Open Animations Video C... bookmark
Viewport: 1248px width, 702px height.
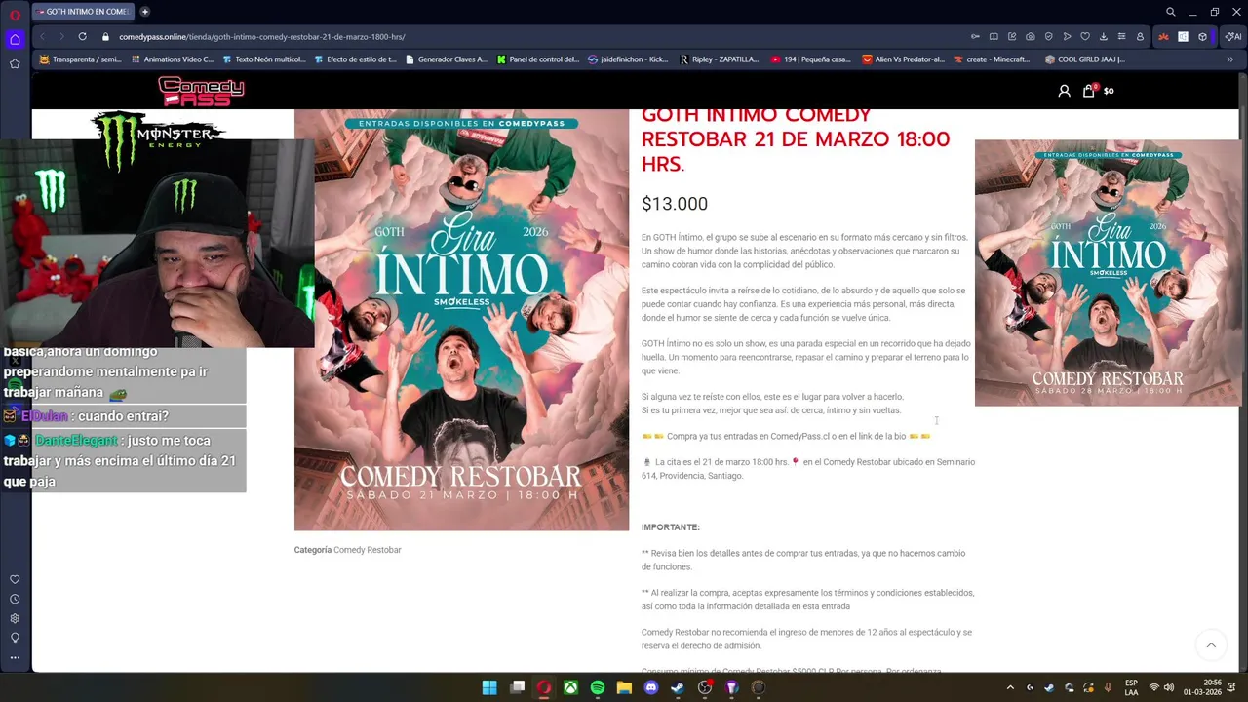click(172, 59)
